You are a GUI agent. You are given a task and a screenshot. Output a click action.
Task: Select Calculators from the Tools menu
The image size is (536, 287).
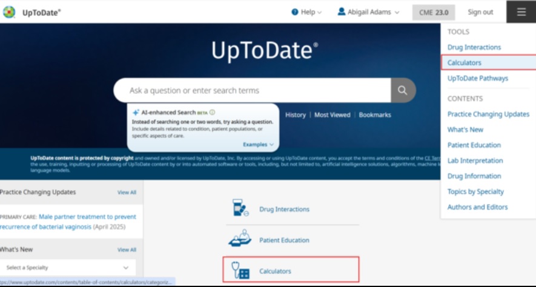click(465, 62)
